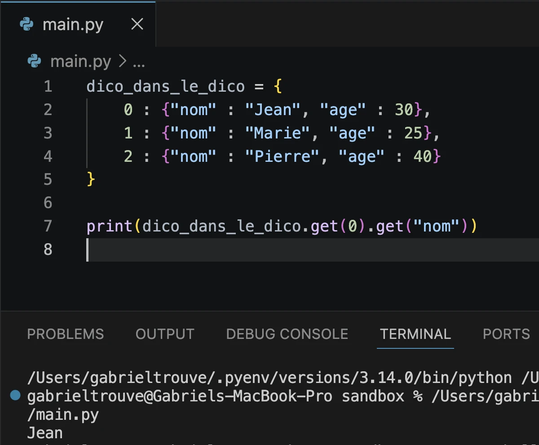Close the main.py editor tab

coord(137,24)
